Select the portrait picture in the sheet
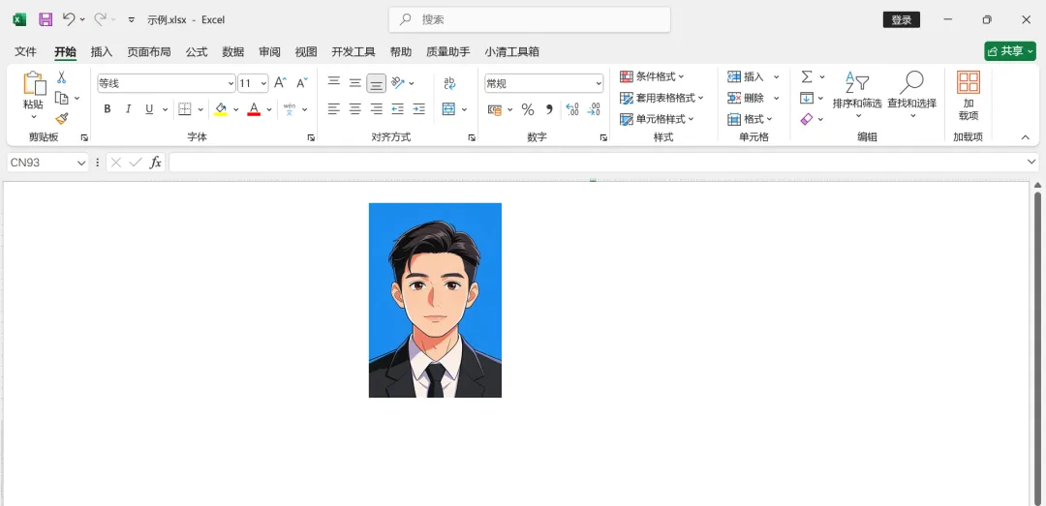This screenshot has width=1046, height=506. (435, 300)
